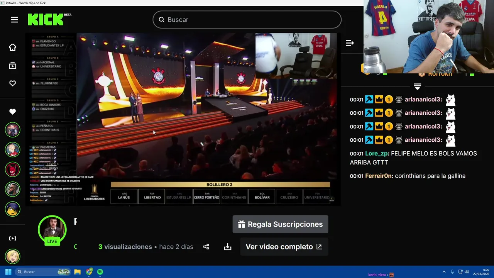Go to Home via house icon in sidebar
The height and width of the screenshot is (278, 494).
tap(13, 47)
